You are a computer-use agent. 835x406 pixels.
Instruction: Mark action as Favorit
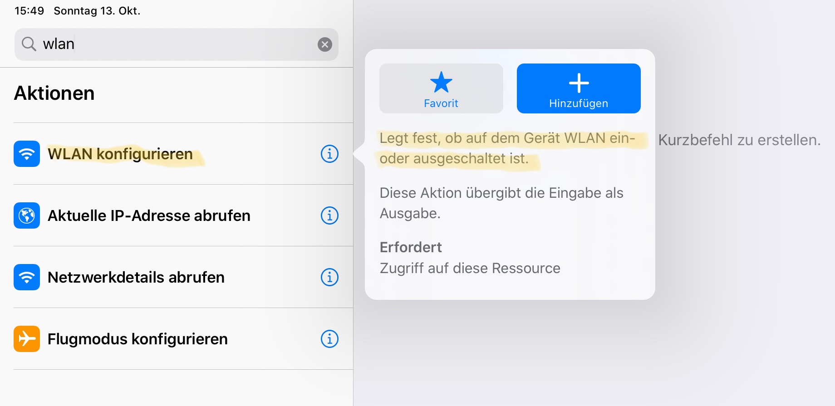(441, 88)
